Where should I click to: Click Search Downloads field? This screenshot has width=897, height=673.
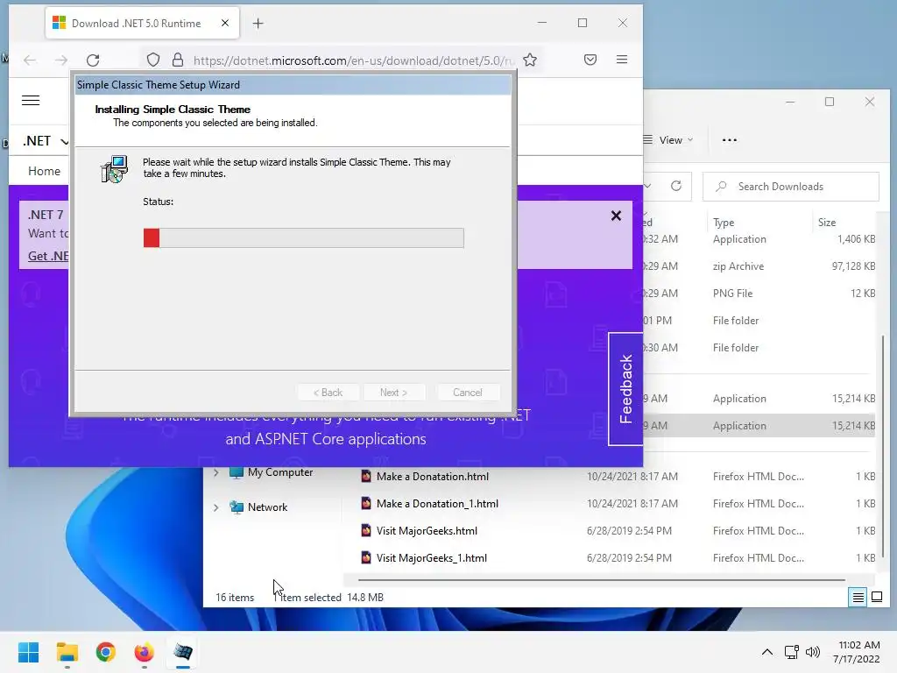click(x=791, y=187)
